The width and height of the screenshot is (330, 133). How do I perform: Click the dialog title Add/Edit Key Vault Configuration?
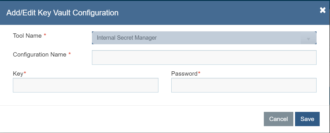[62, 13]
